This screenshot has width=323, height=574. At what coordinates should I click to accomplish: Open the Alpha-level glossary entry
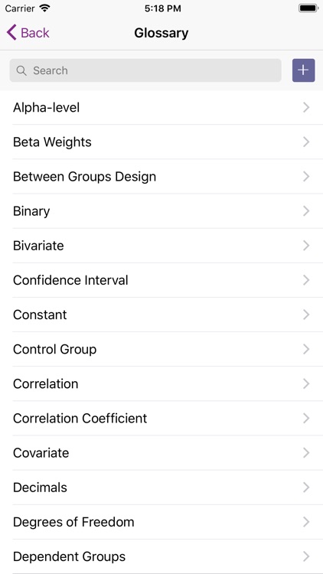coord(161,108)
